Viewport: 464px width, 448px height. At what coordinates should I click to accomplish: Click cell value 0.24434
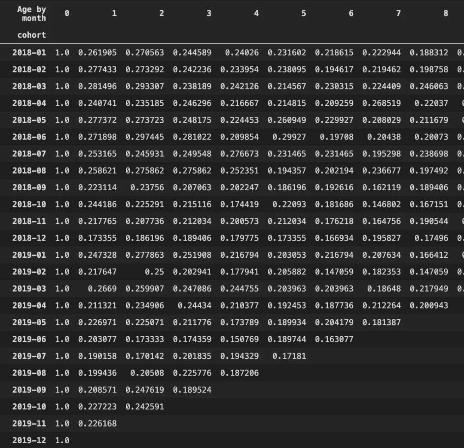coord(195,305)
